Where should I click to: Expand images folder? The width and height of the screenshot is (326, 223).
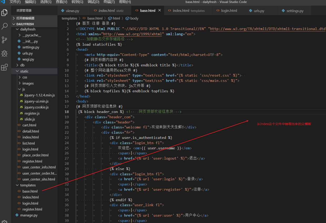pos(34,83)
